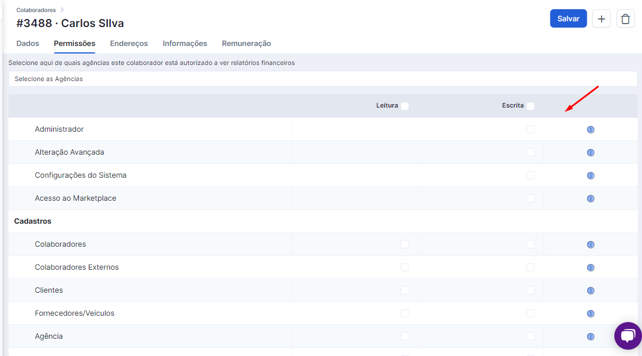Click the Acesso ao Marketplace label

click(75, 198)
